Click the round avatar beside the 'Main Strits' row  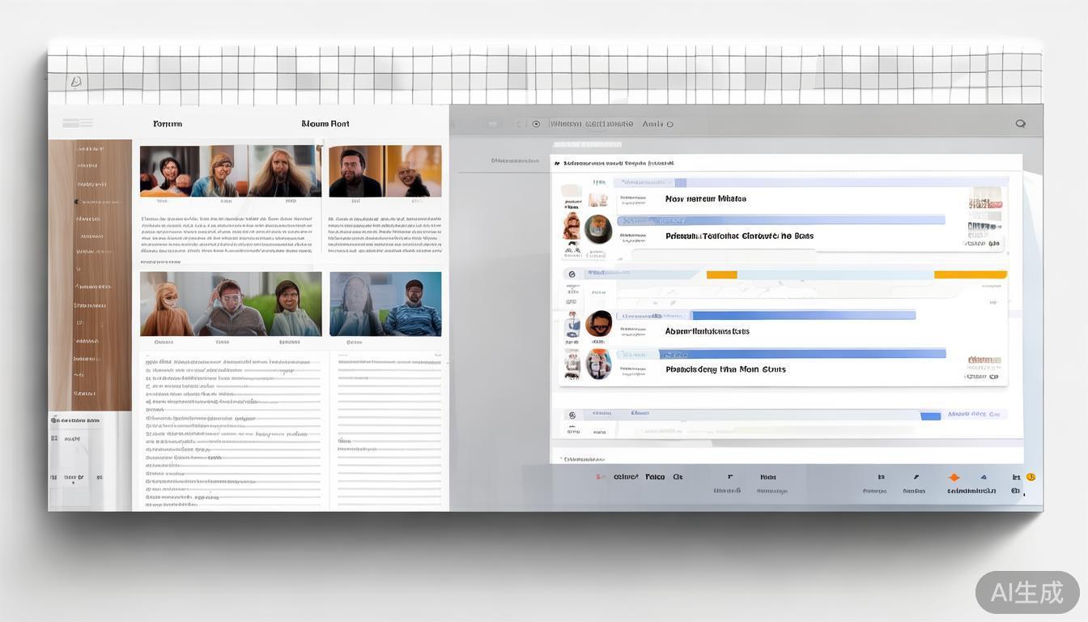click(598, 364)
